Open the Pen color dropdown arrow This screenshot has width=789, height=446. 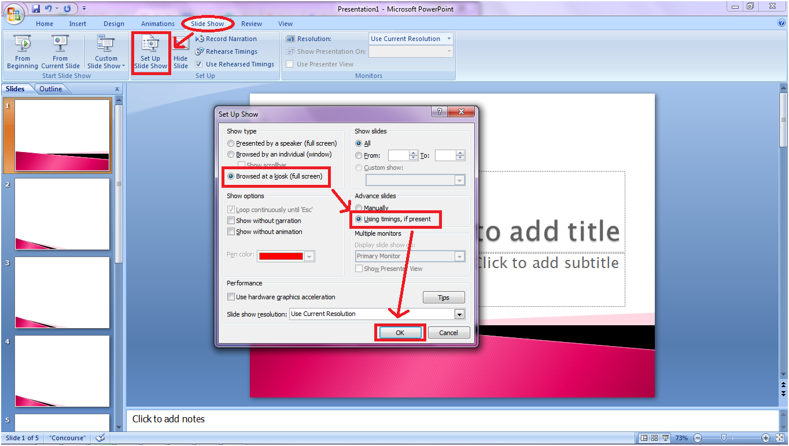coord(309,257)
